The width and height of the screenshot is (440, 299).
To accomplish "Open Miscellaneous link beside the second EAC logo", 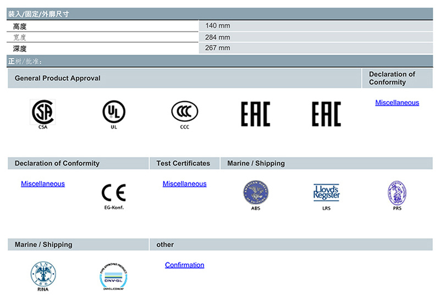I will pos(397,103).
